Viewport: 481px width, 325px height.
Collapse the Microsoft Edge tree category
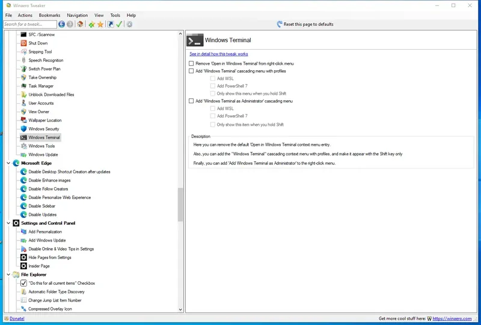coord(8,163)
